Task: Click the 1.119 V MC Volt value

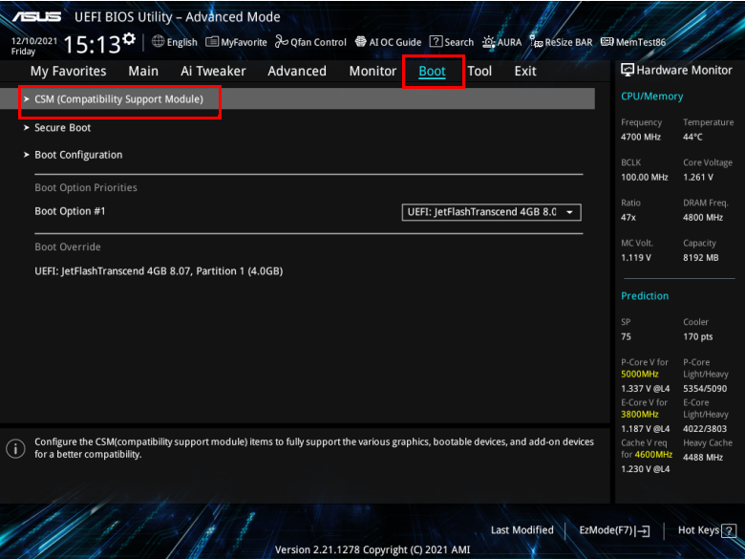Action: pyautogui.click(x=636, y=258)
